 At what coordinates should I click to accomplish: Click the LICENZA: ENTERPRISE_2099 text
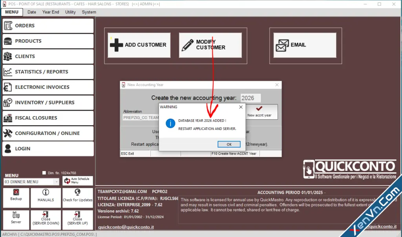pyautogui.click(x=130, y=205)
